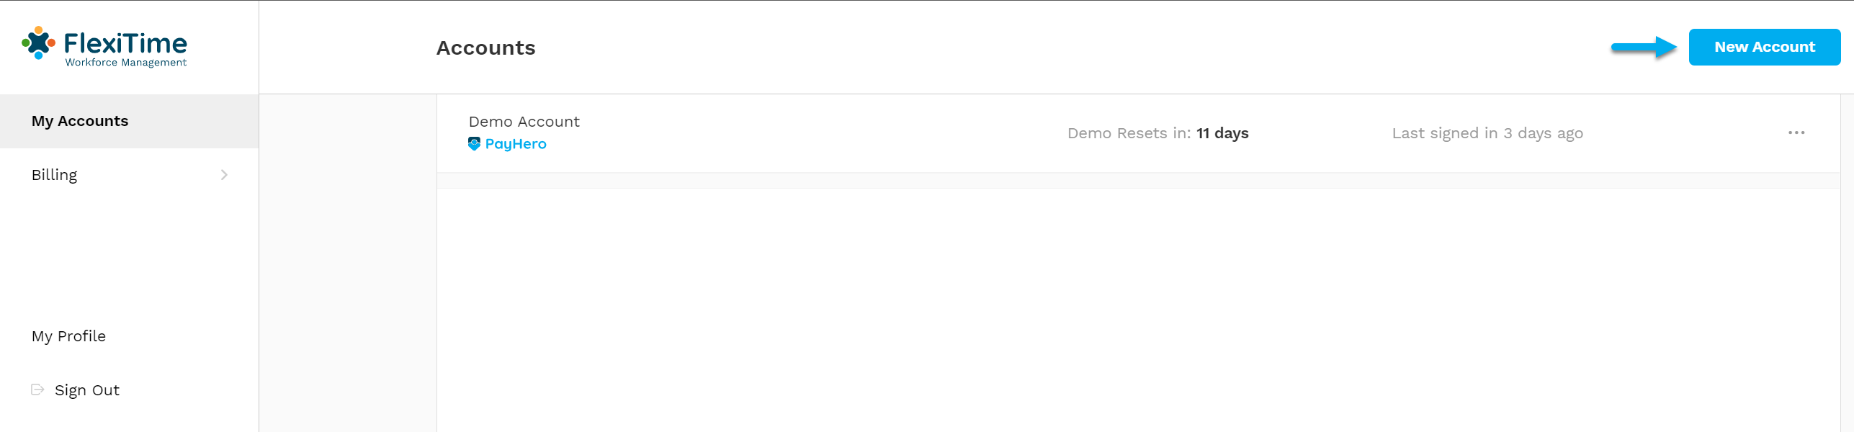The image size is (1854, 432).
Task: Click the Accounts page heading
Action: coord(486,48)
